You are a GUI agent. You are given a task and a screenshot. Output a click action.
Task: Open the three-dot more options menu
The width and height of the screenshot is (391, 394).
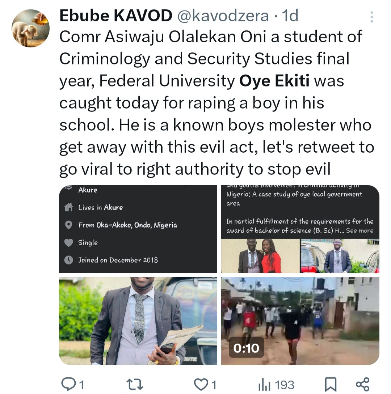tap(371, 17)
